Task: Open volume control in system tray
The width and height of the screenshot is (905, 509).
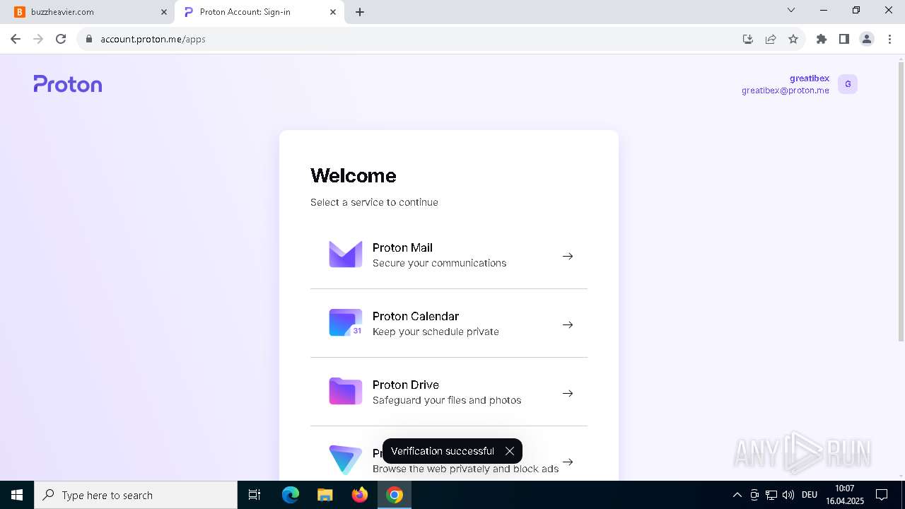Action: [x=788, y=495]
